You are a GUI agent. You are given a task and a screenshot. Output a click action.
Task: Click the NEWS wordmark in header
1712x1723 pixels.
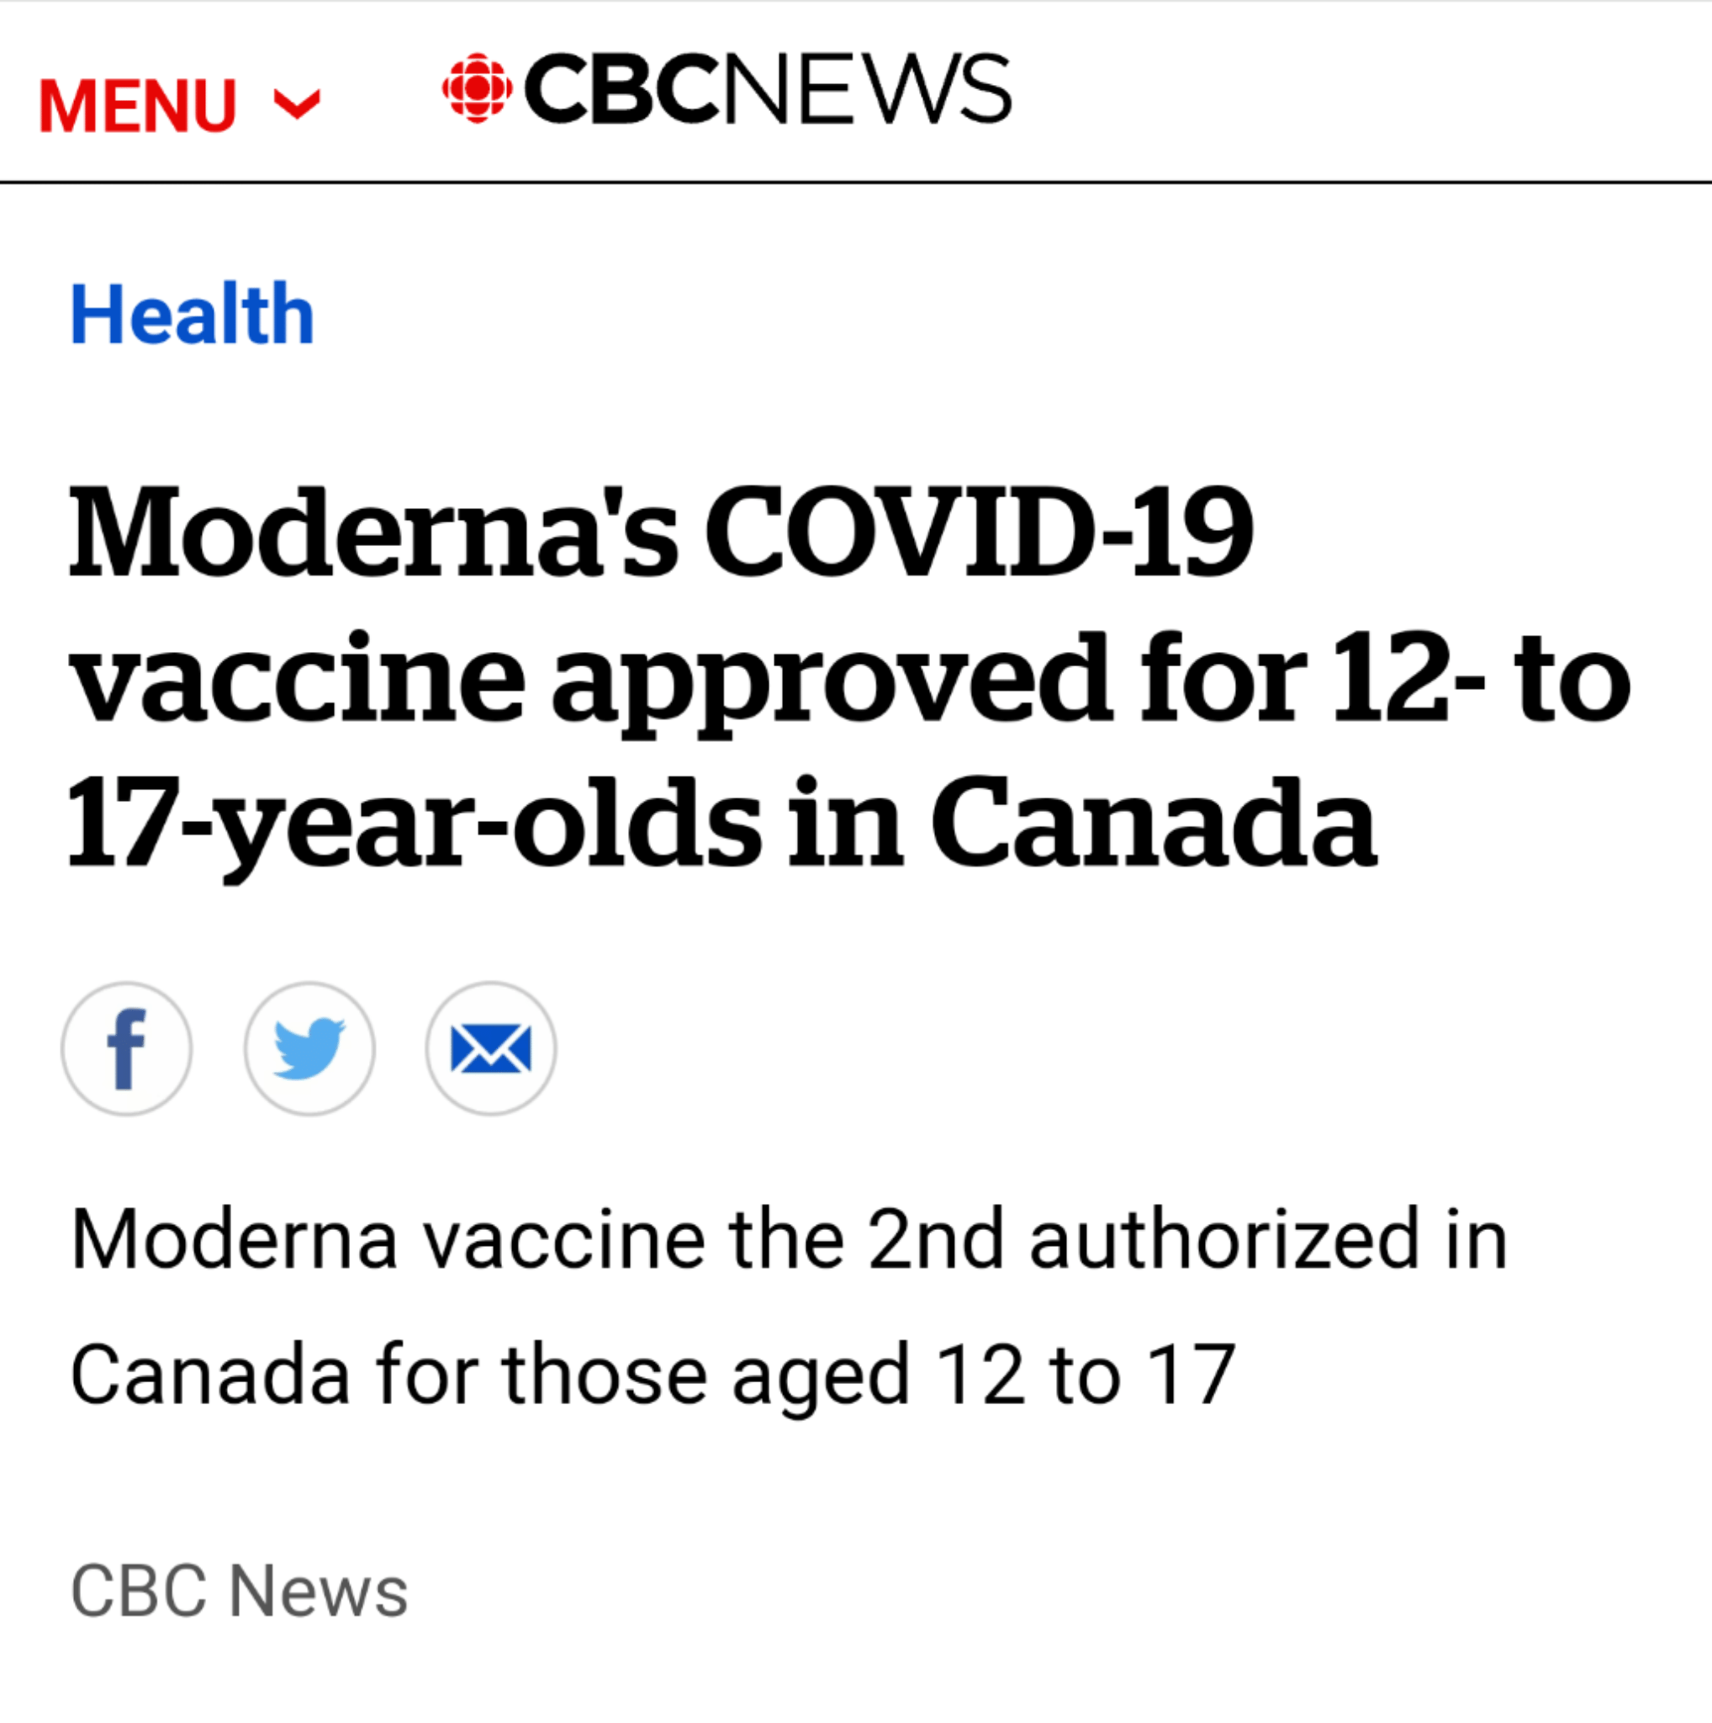pyautogui.click(x=867, y=87)
